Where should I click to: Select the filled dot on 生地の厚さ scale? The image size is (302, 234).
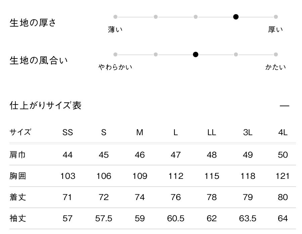coord(236,17)
